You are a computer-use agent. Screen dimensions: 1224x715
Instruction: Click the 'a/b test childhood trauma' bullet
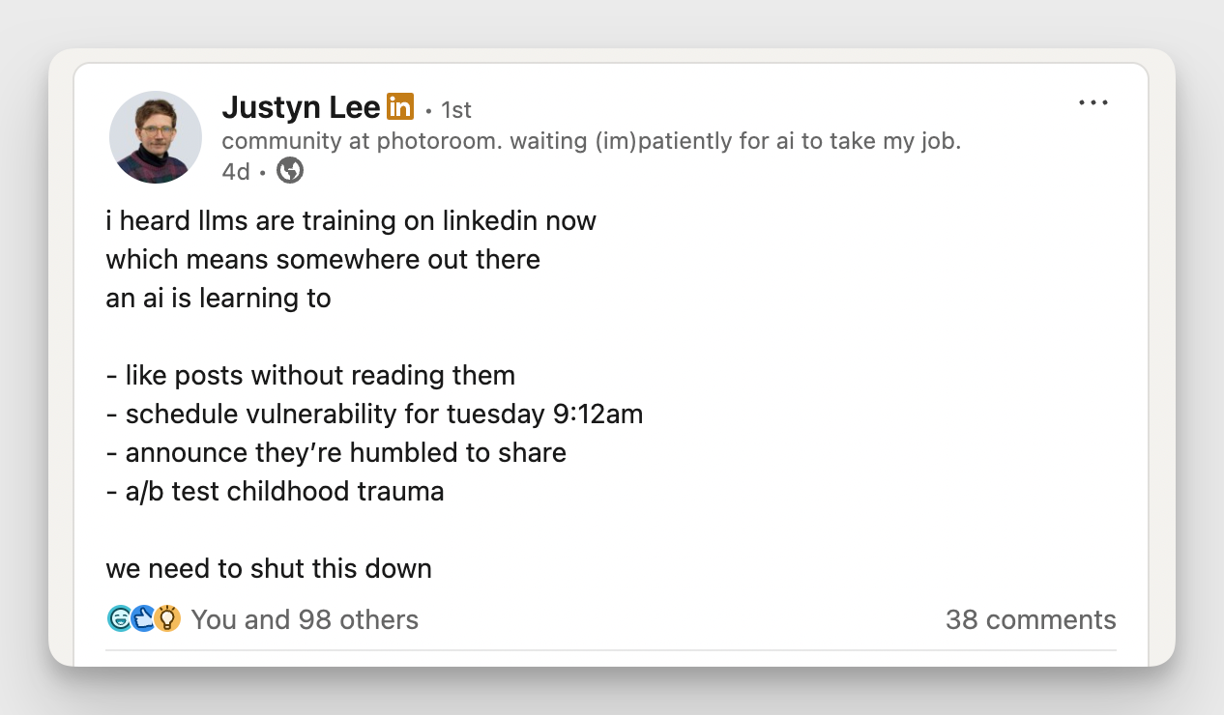pyautogui.click(x=275, y=491)
